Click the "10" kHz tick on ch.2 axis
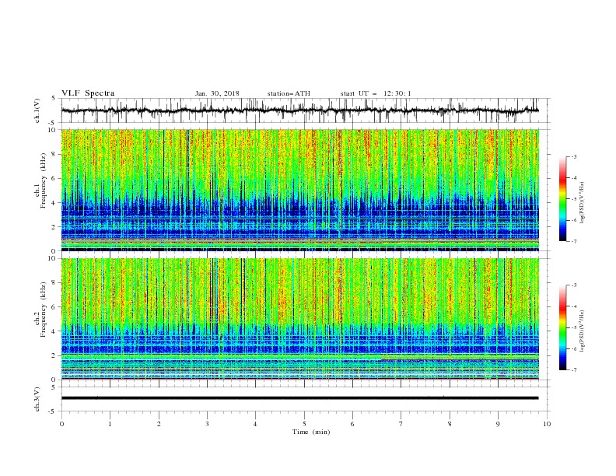Image resolution: width=616 pixels, height=476 pixels. 53,259
